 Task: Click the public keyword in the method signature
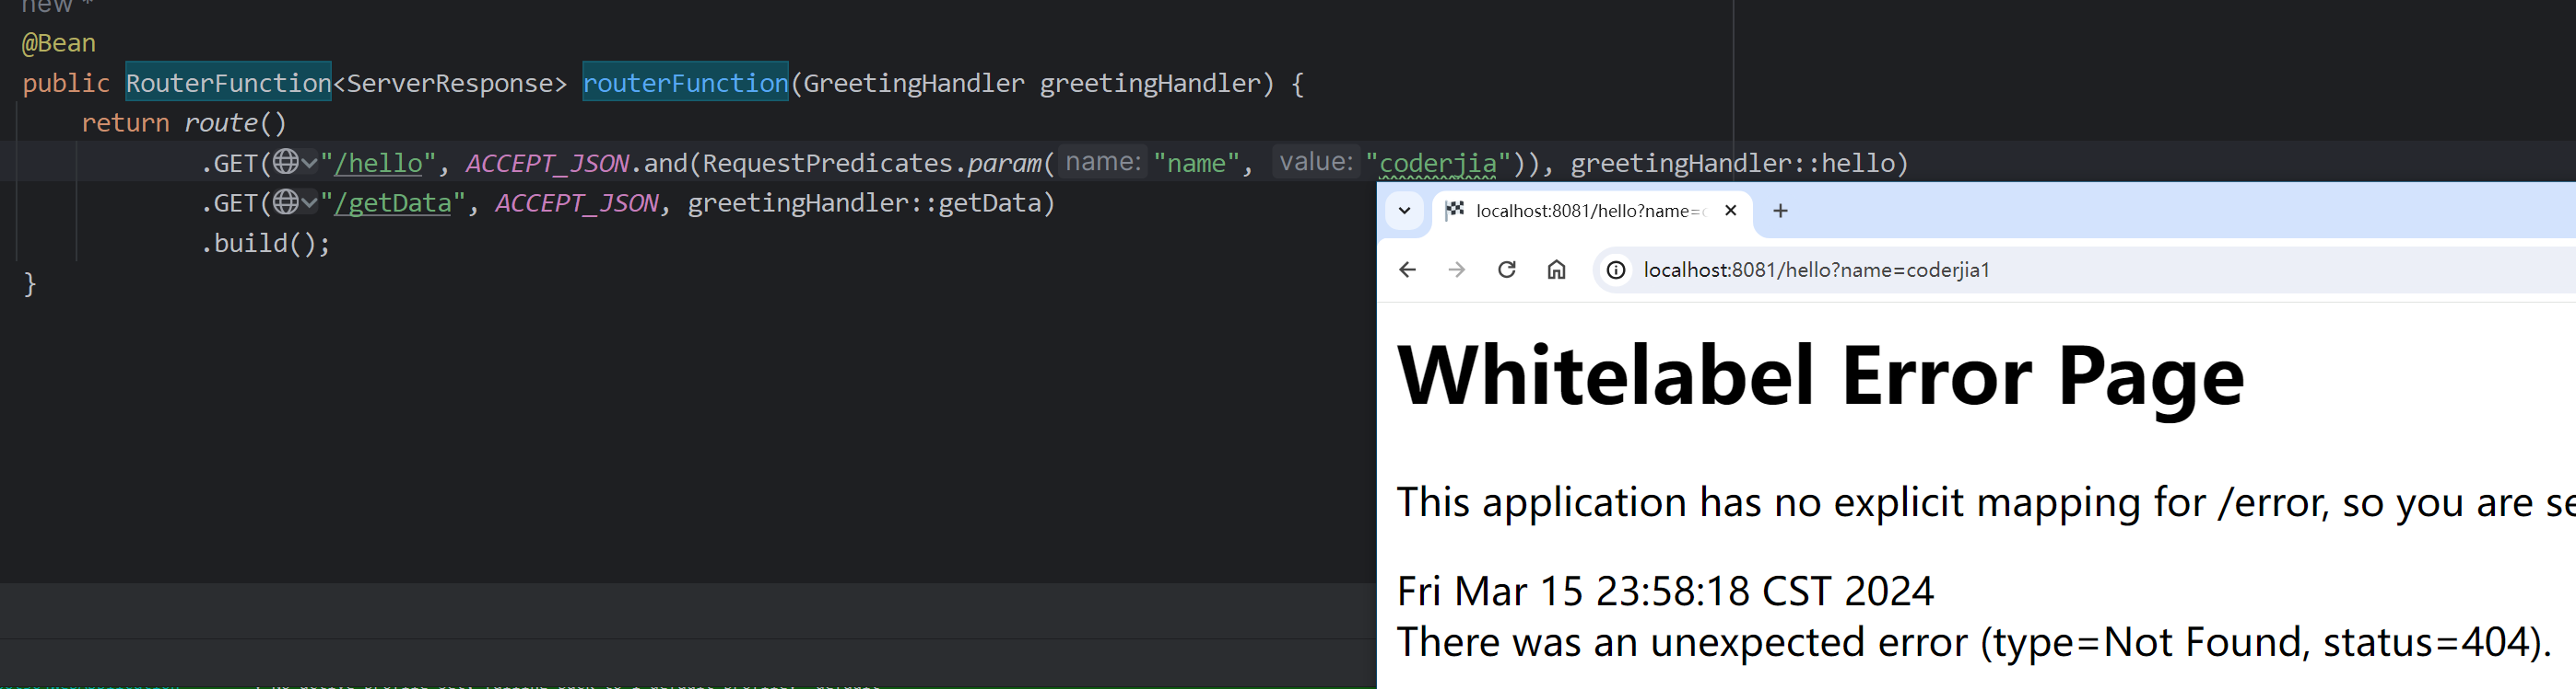click(66, 84)
